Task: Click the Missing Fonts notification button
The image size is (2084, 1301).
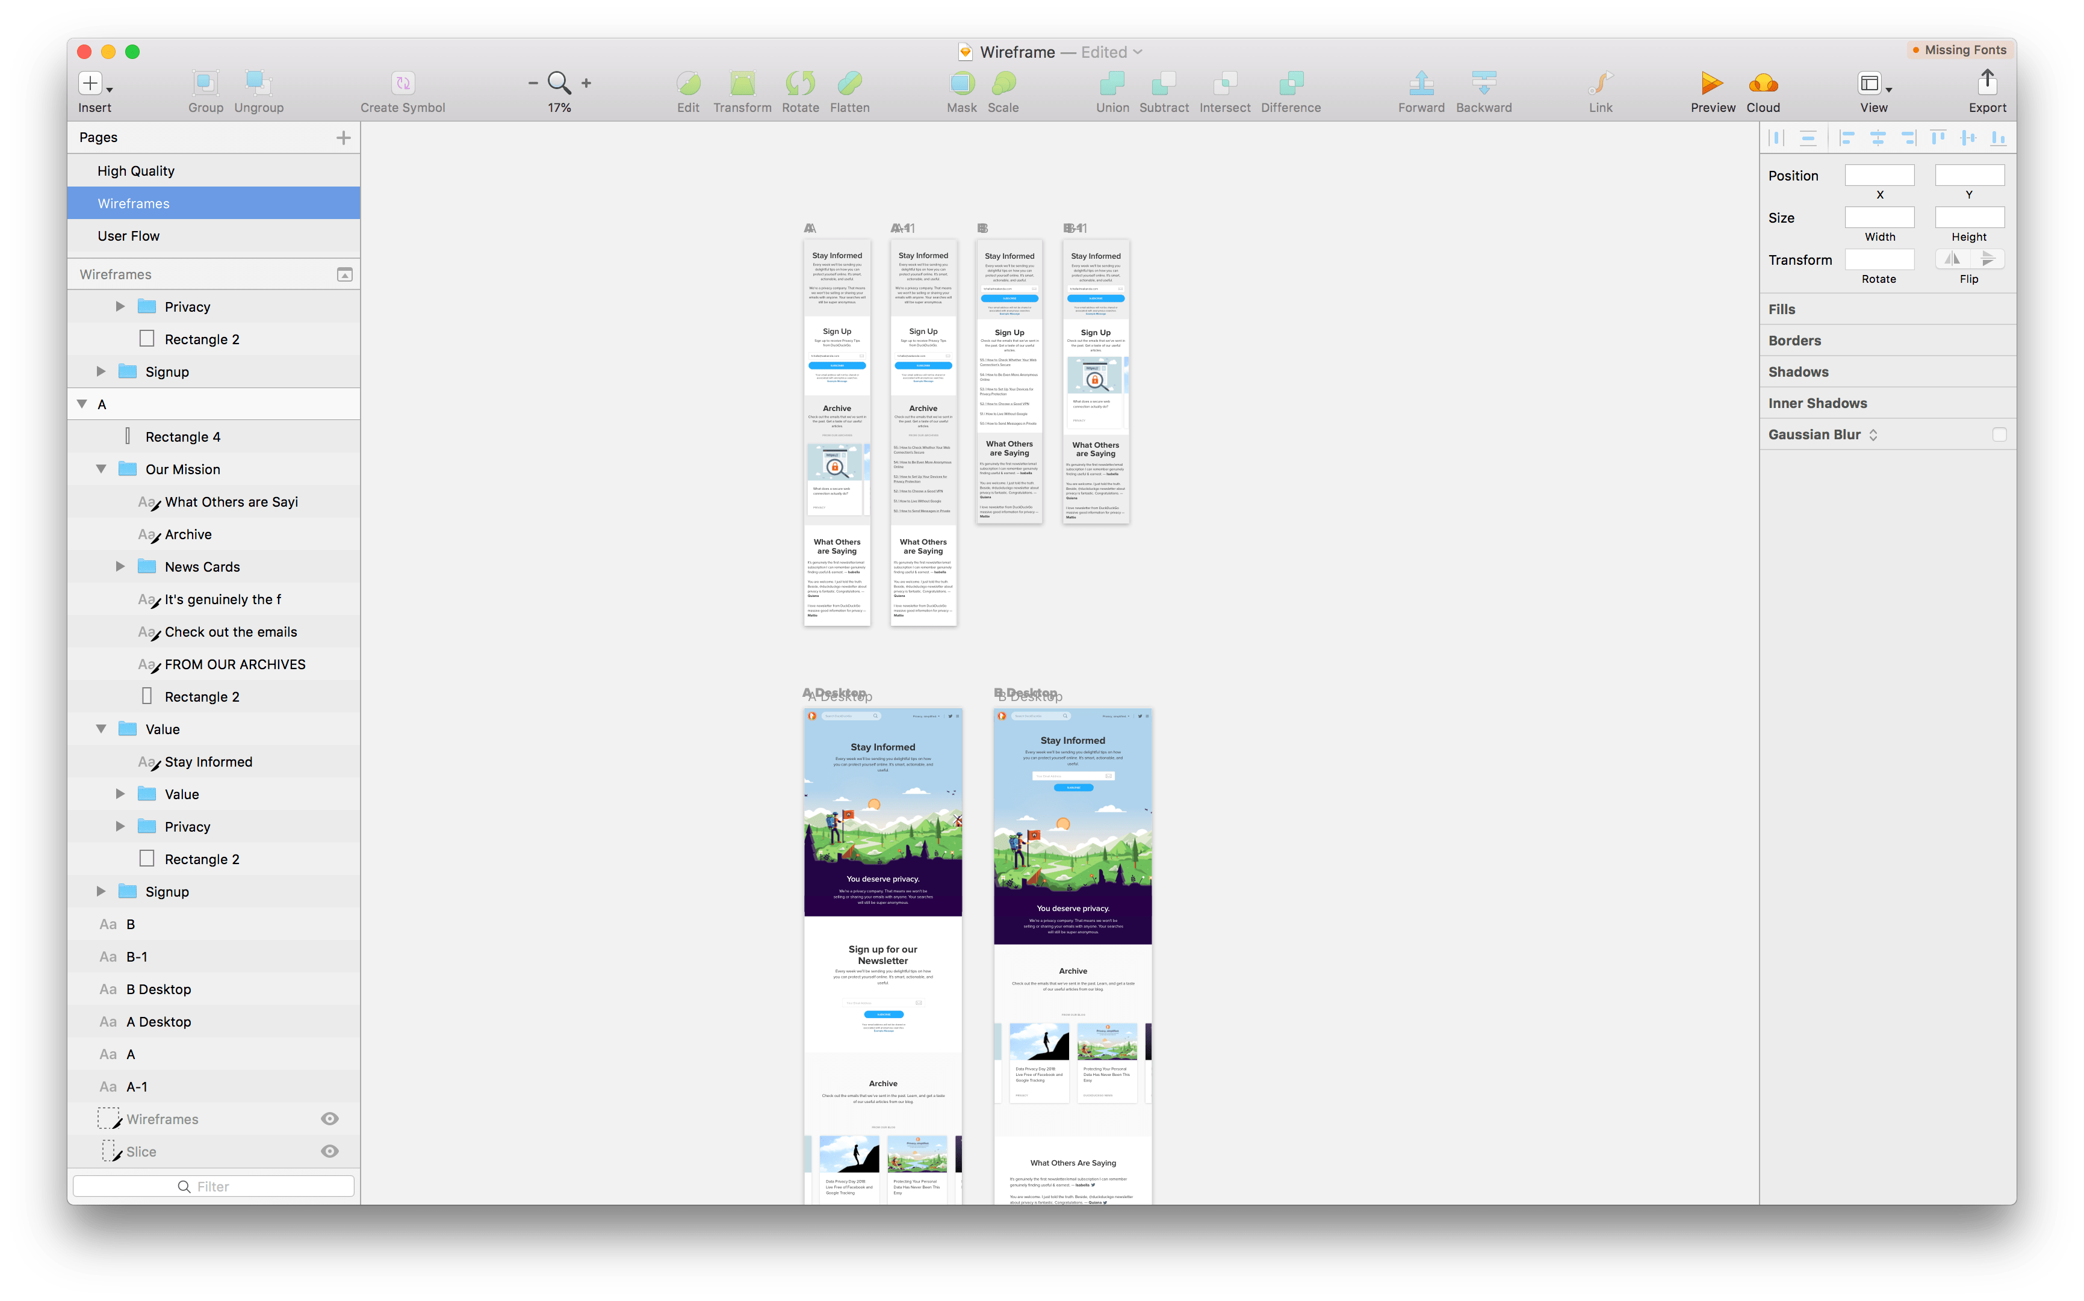Action: (1960, 50)
